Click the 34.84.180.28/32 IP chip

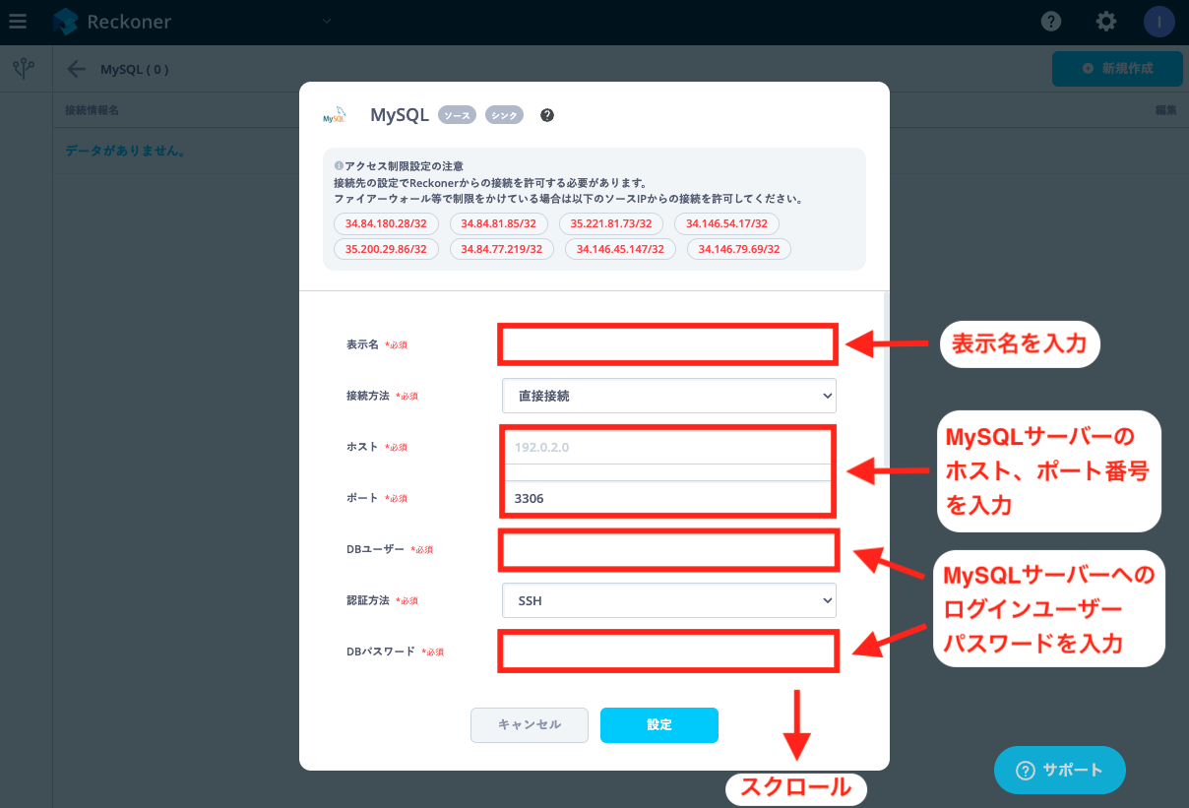pyautogui.click(x=386, y=223)
